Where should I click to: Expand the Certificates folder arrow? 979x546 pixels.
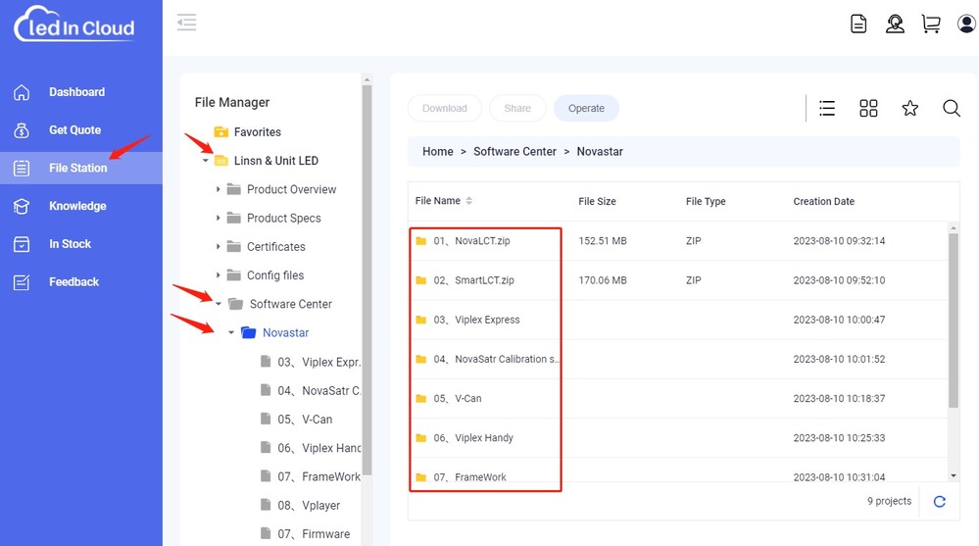point(218,246)
